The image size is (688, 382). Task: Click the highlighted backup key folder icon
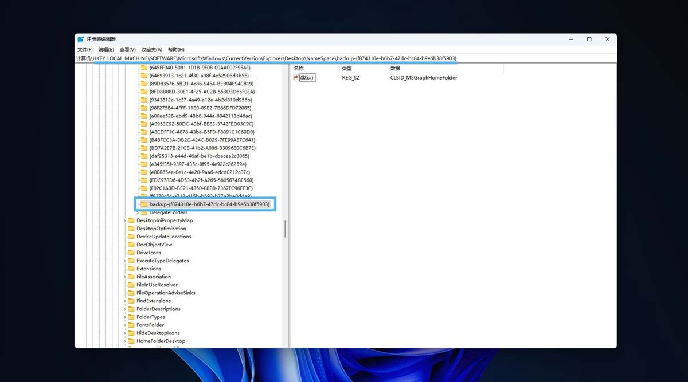click(143, 204)
